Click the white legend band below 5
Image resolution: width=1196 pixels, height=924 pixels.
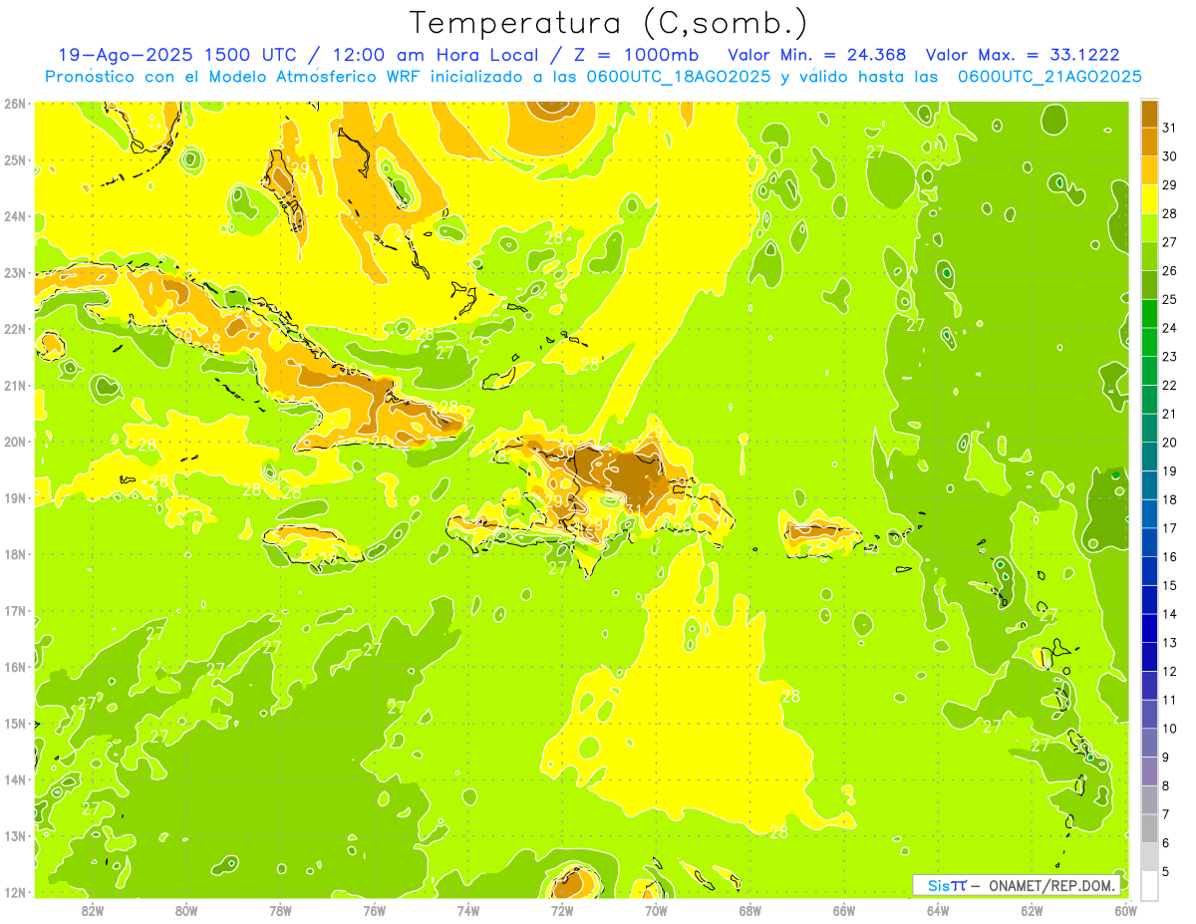[x=1149, y=885]
